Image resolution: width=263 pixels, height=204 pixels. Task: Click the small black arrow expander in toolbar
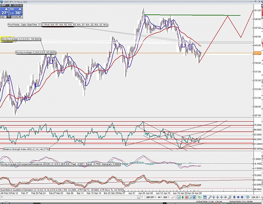pyautogui.click(x=142, y=197)
